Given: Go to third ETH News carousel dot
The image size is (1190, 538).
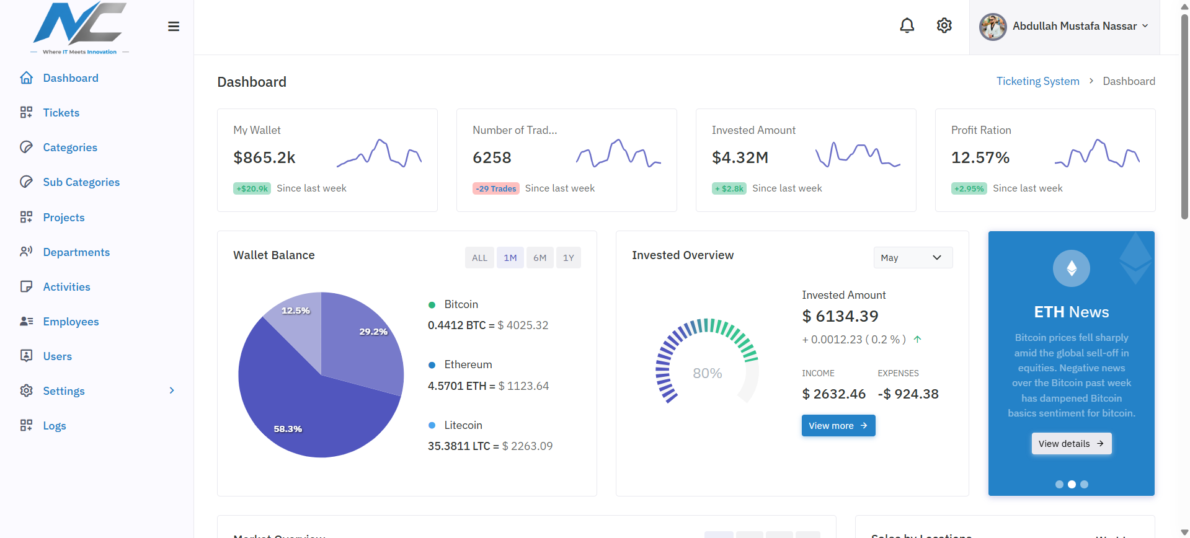Looking at the screenshot, I should (x=1084, y=485).
